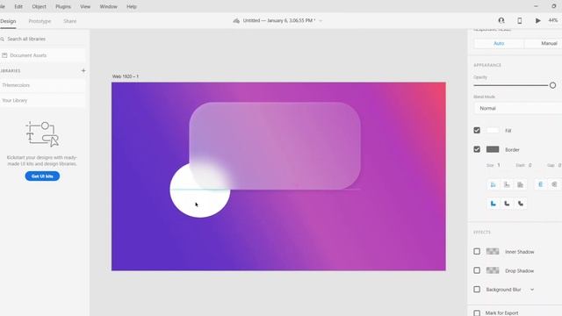Switch to the Prototype tab

(x=40, y=21)
